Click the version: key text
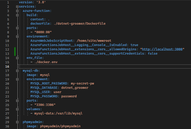 coord(27,2)
